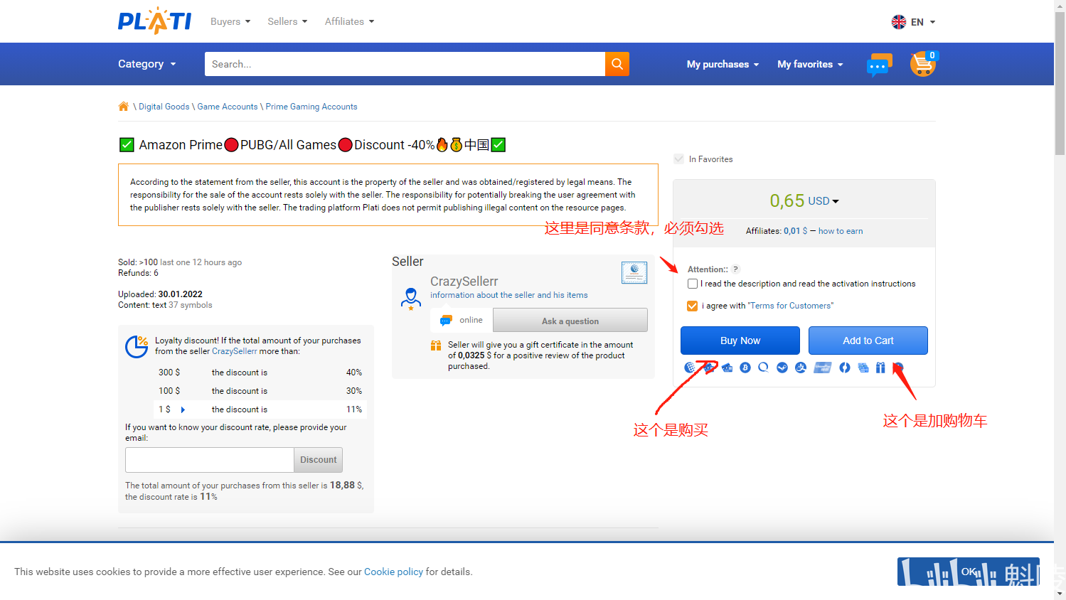The height and width of the screenshot is (600, 1066).
Task: Click the Plati logo
Action: (154, 21)
